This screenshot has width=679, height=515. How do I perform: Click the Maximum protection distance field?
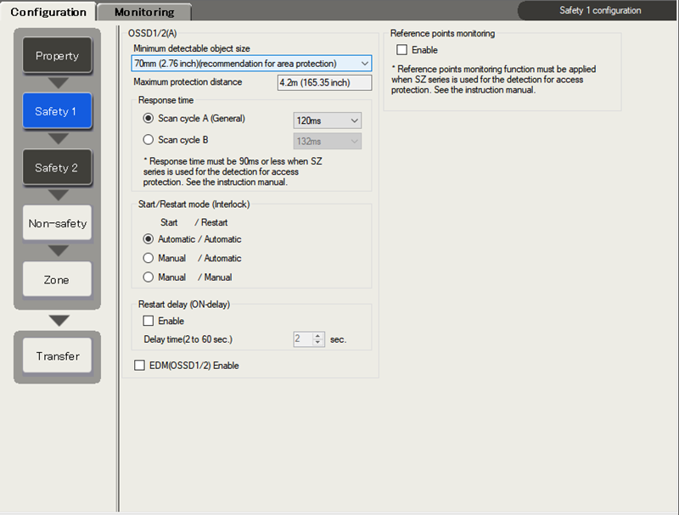tap(324, 82)
